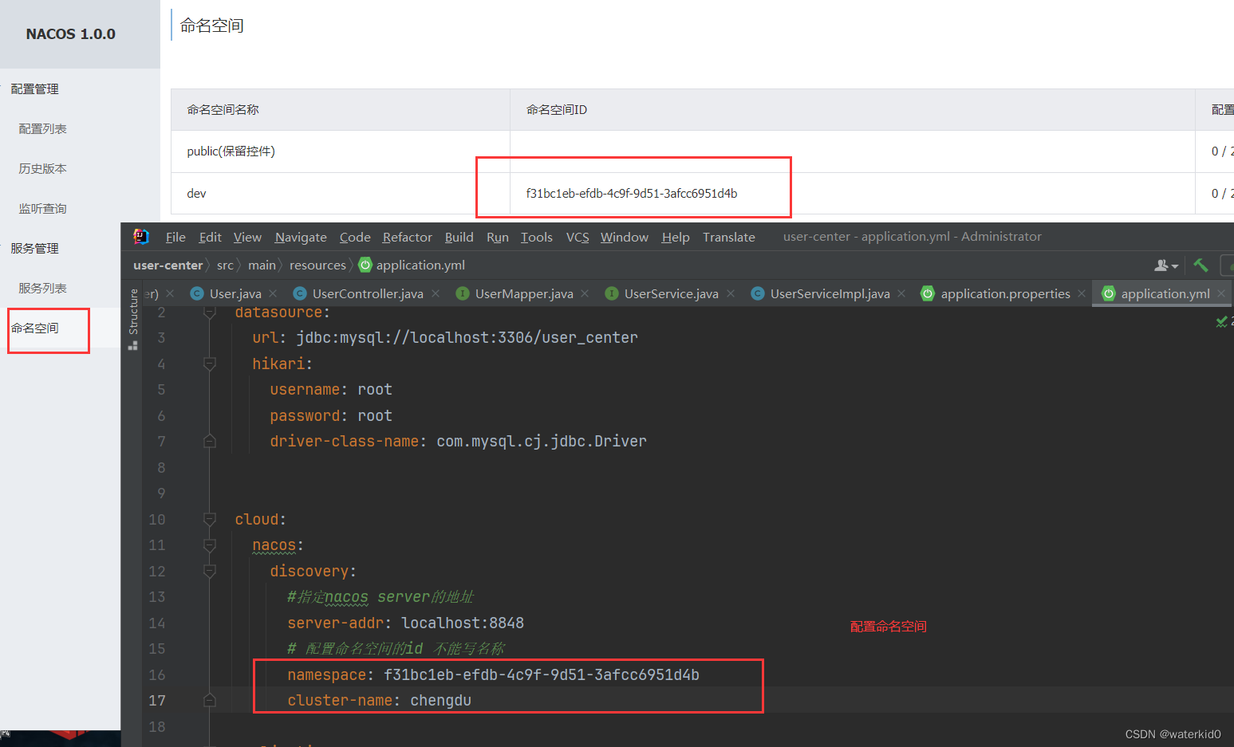Open the File menu

click(175, 237)
